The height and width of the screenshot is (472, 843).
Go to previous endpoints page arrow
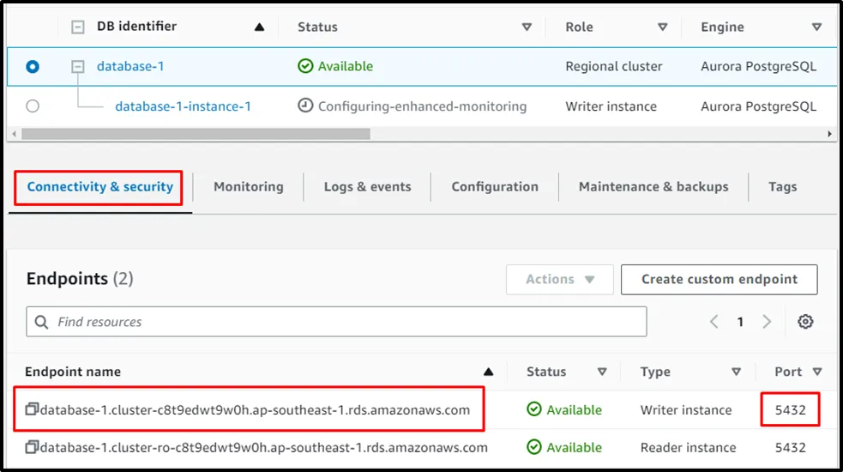714,322
